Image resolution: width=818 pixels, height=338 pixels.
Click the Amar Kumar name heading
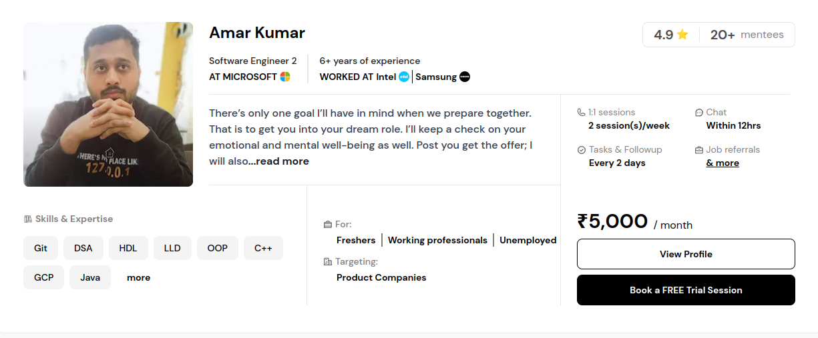257,33
